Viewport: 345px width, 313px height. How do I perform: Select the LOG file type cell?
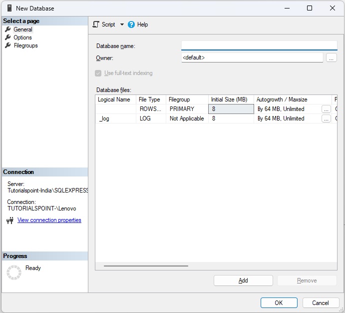point(151,118)
